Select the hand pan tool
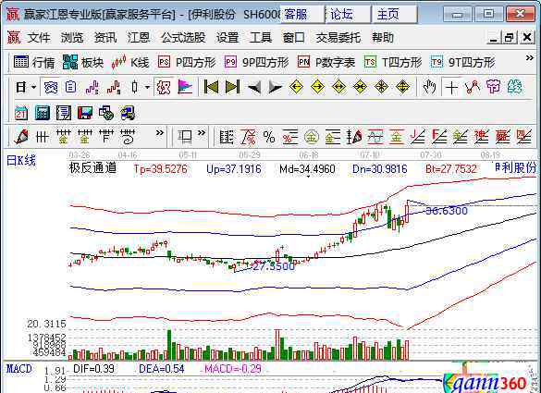The height and width of the screenshot is (393, 541). click(429, 87)
